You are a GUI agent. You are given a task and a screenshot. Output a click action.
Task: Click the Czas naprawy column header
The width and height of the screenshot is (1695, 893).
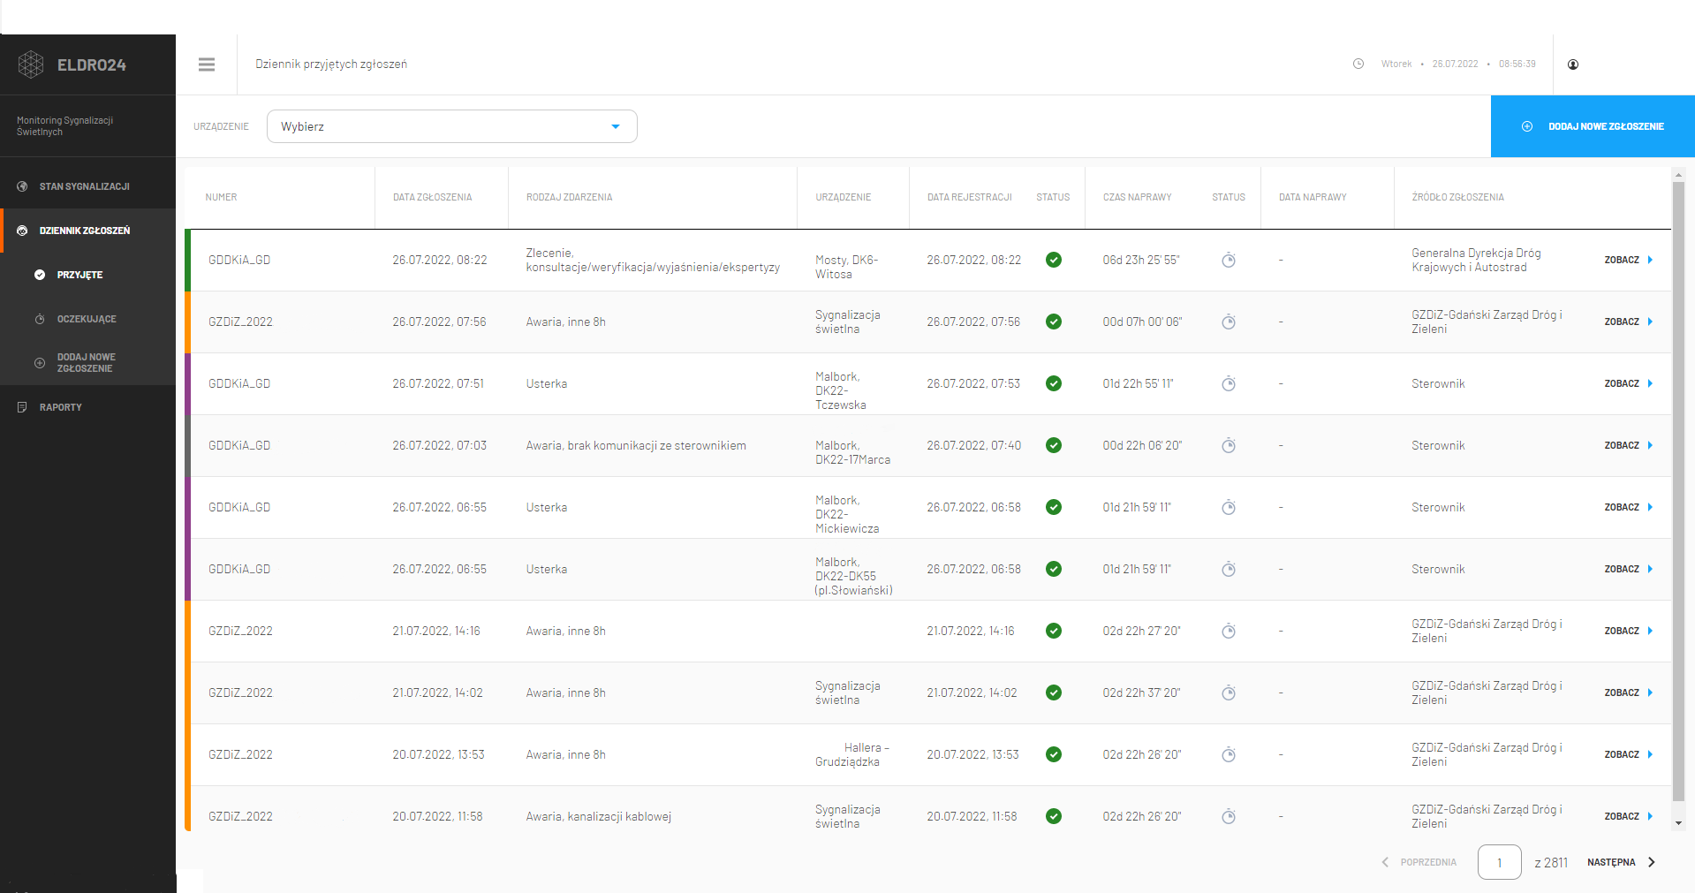pos(1137,197)
